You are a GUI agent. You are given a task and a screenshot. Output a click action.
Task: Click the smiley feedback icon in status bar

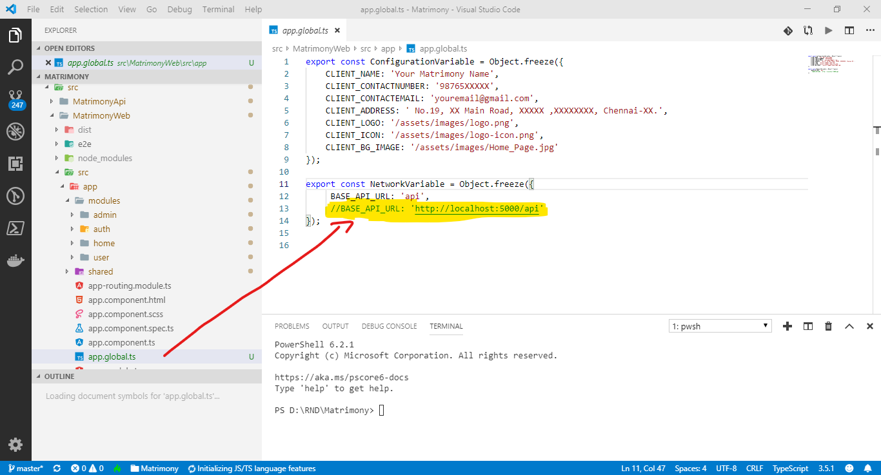click(849, 469)
